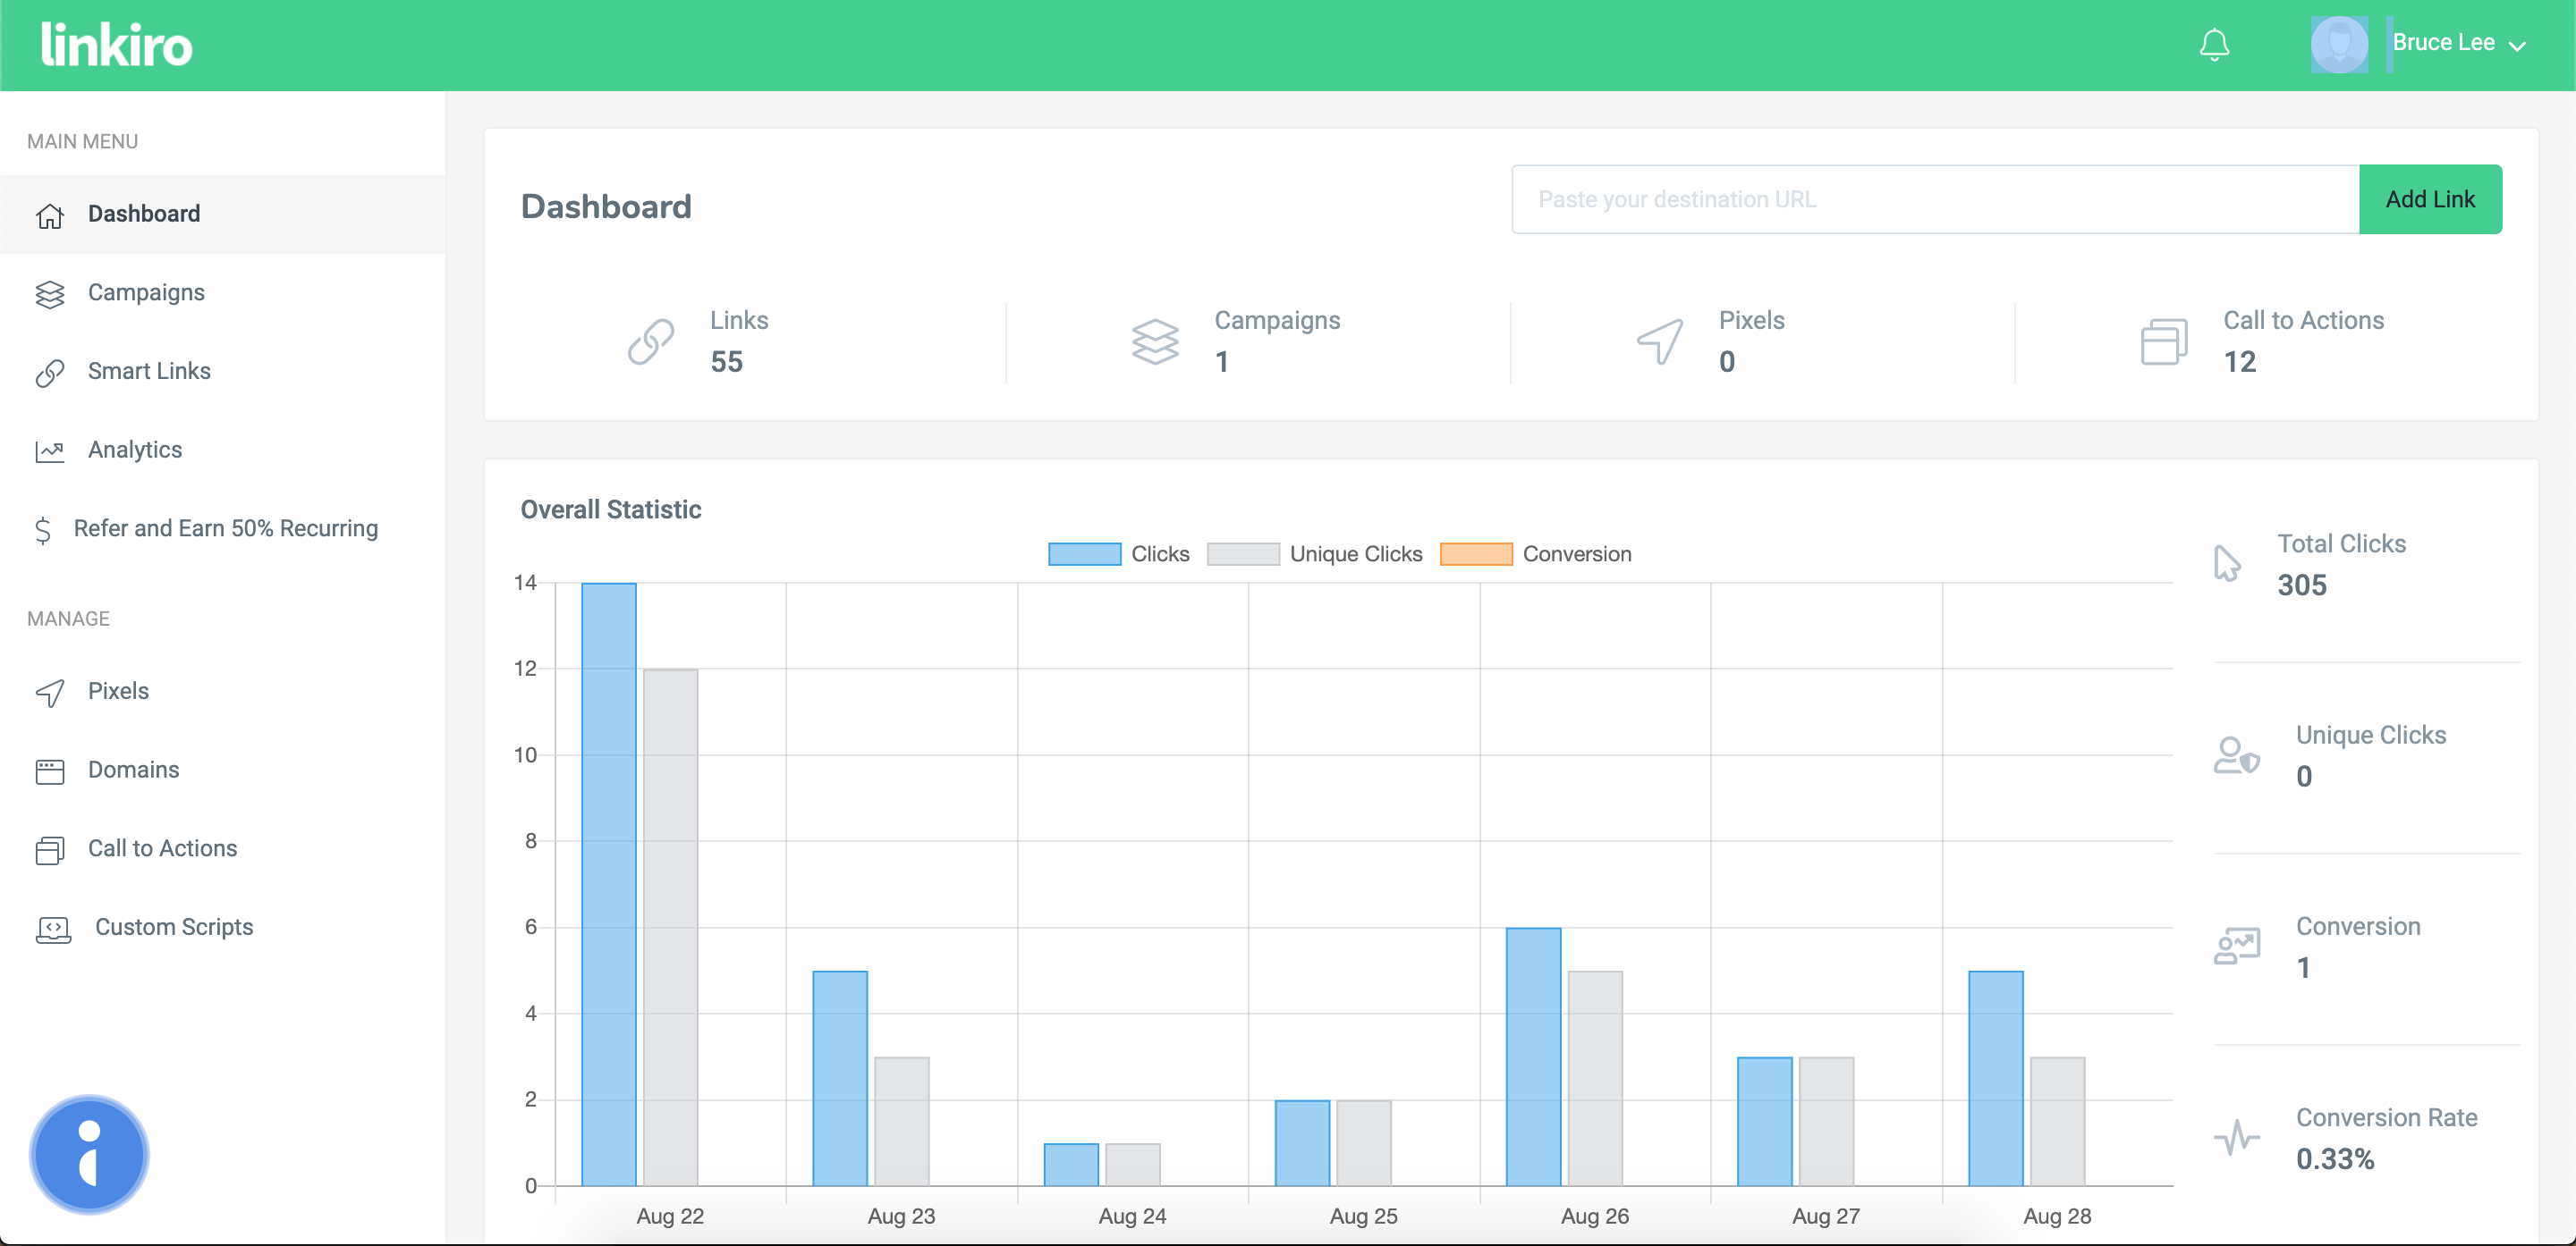The image size is (2576, 1246).
Task: Open Refer and Earn 50% Recurring
Action: (225, 528)
